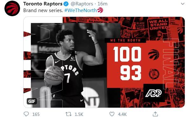Open the Toronto Raptors profile avatar
This screenshot has width=187, height=120.
12,8
